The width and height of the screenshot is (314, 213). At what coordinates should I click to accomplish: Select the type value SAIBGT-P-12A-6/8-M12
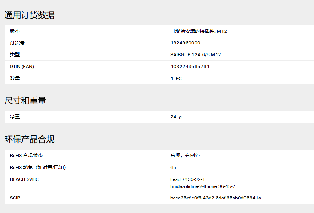pyautogui.click(x=196, y=55)
